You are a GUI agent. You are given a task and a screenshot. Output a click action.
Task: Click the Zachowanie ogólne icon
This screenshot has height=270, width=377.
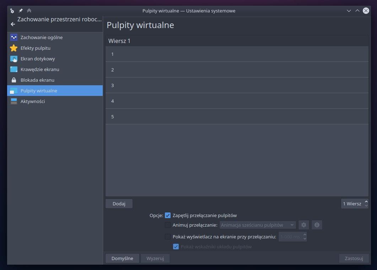click(x=14, y=37)
